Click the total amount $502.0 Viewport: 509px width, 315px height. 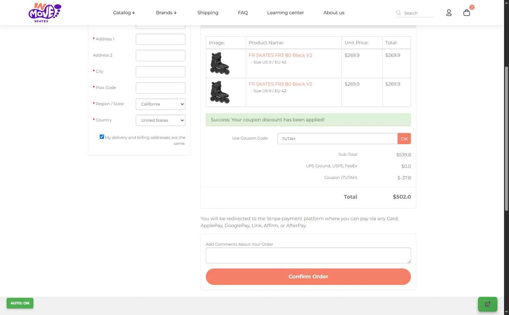point(402,197)
